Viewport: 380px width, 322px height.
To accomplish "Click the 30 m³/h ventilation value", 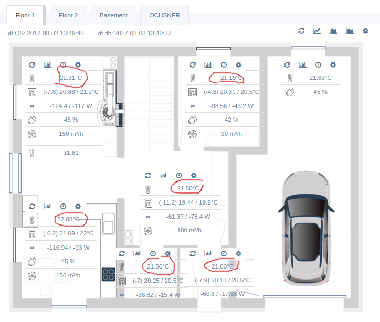I will pyautogui.click(x=231, y=134).
